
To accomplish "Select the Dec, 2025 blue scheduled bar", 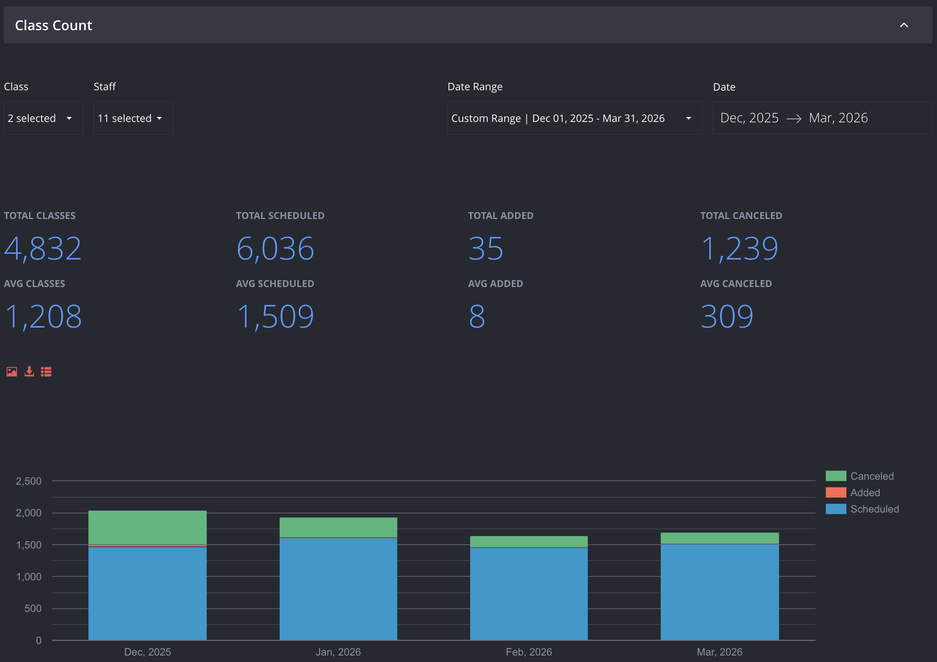I will 148,594.
